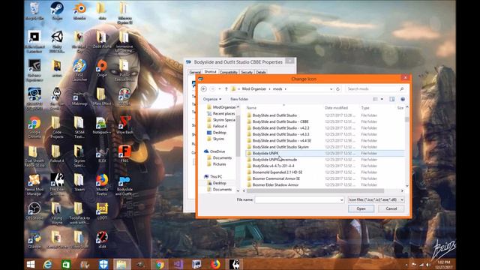Image resolution: width=480 pixels, height=270 pixels.
Task: Click the Open button
Action: (361, 208)
